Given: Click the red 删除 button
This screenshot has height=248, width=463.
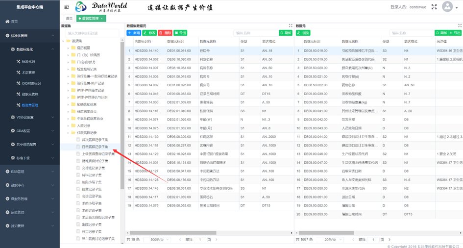Looking at the screenshot, I should coord(165,33).
